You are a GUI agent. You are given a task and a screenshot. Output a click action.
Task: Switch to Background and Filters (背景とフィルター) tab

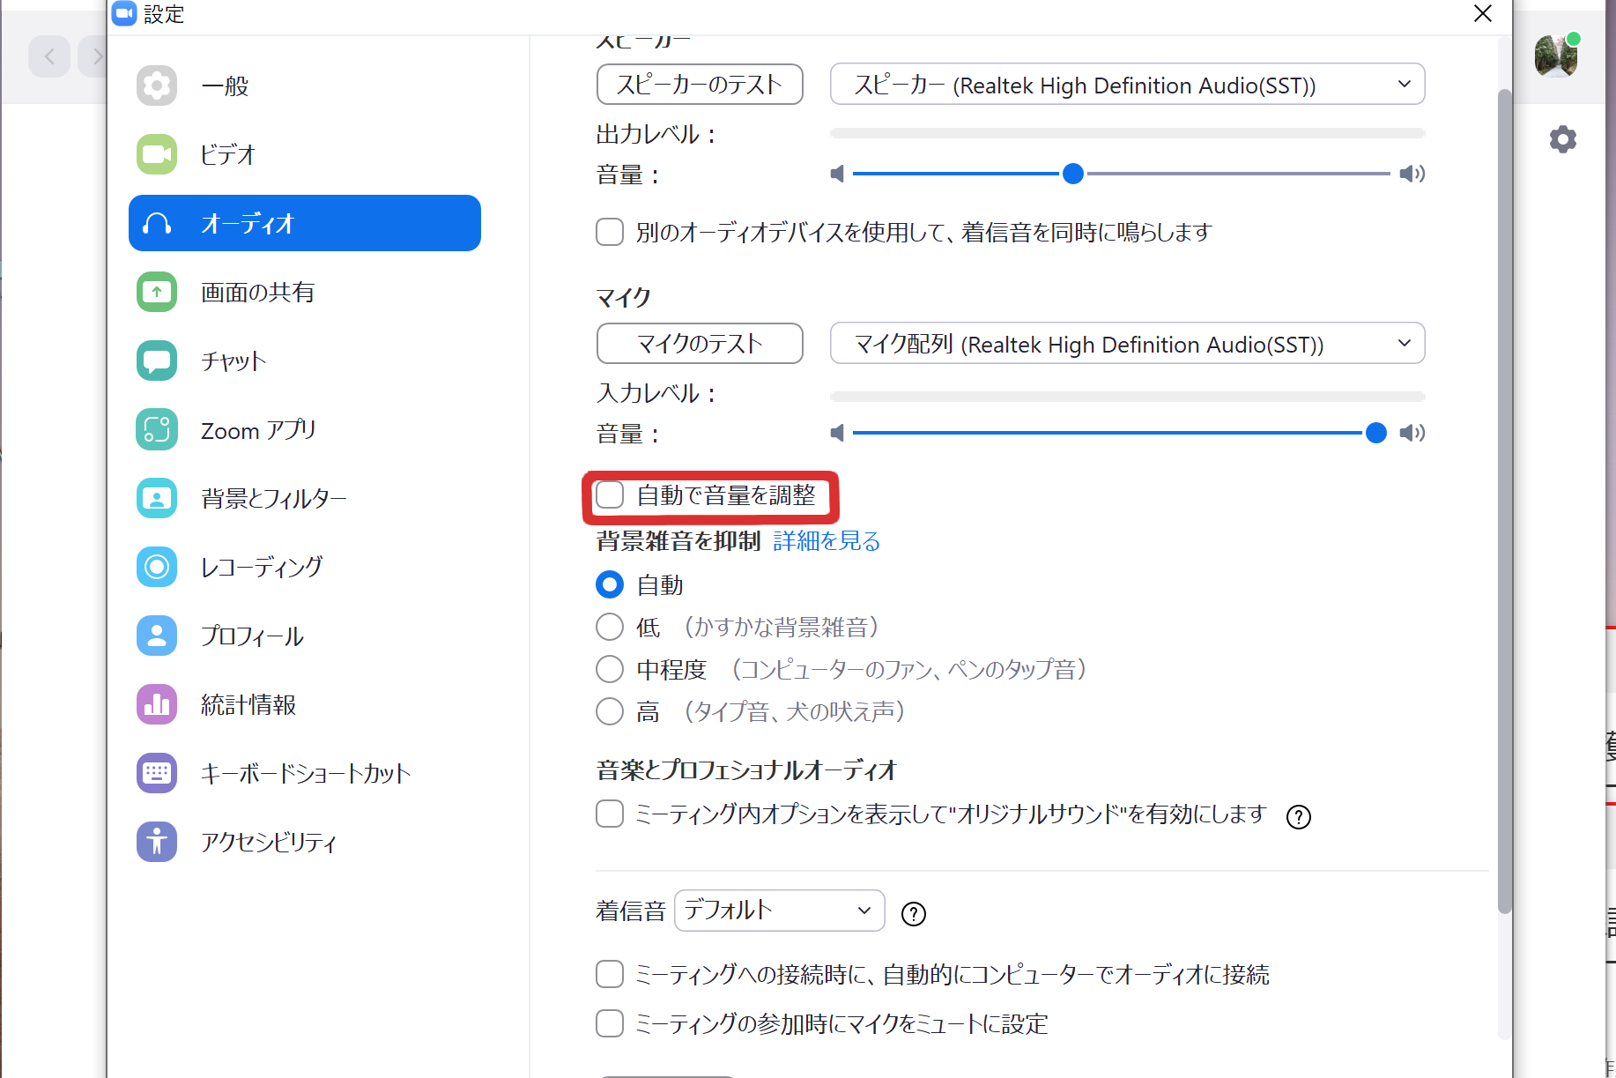pyautogui.click(x=273, y=498)
